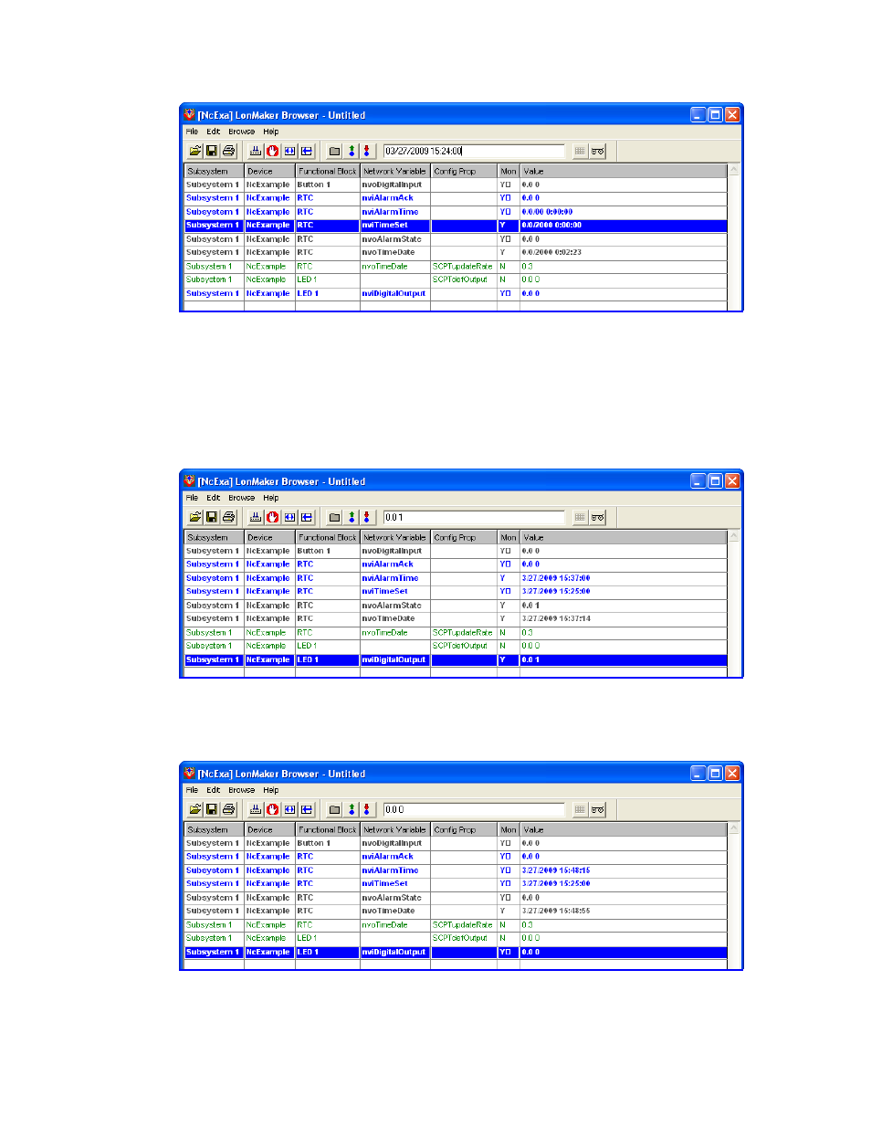Select nviAlarmTime cell in bottom window
This screenshot has width=871, height=1128.
point(394,870)
